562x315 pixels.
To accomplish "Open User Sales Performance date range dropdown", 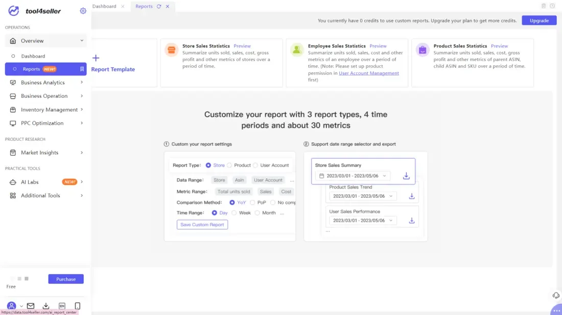I will click(363, 221).
